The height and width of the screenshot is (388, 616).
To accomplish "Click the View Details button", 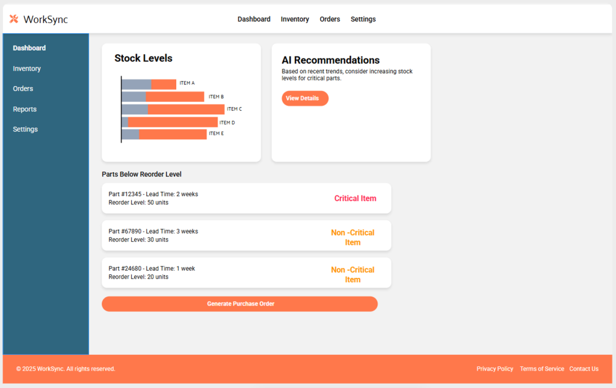I will [x=305, y=98].
